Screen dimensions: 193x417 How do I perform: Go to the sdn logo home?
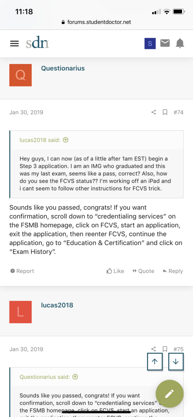point(37,43)
